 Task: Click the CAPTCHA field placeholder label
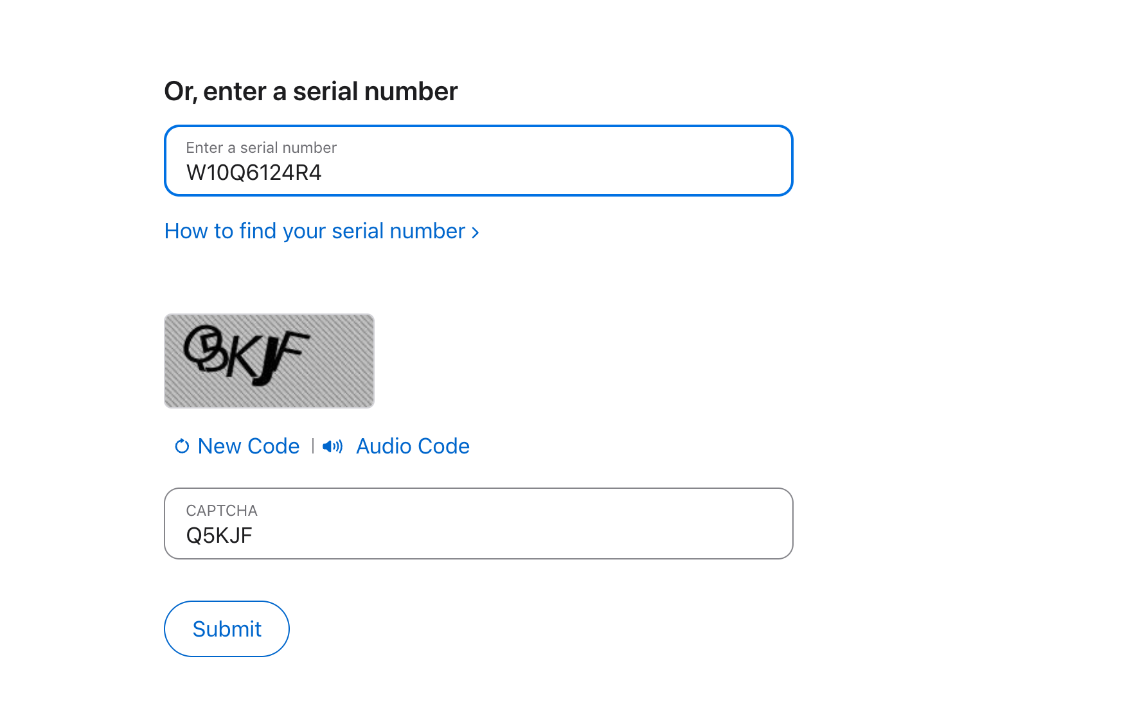point(222,511)
